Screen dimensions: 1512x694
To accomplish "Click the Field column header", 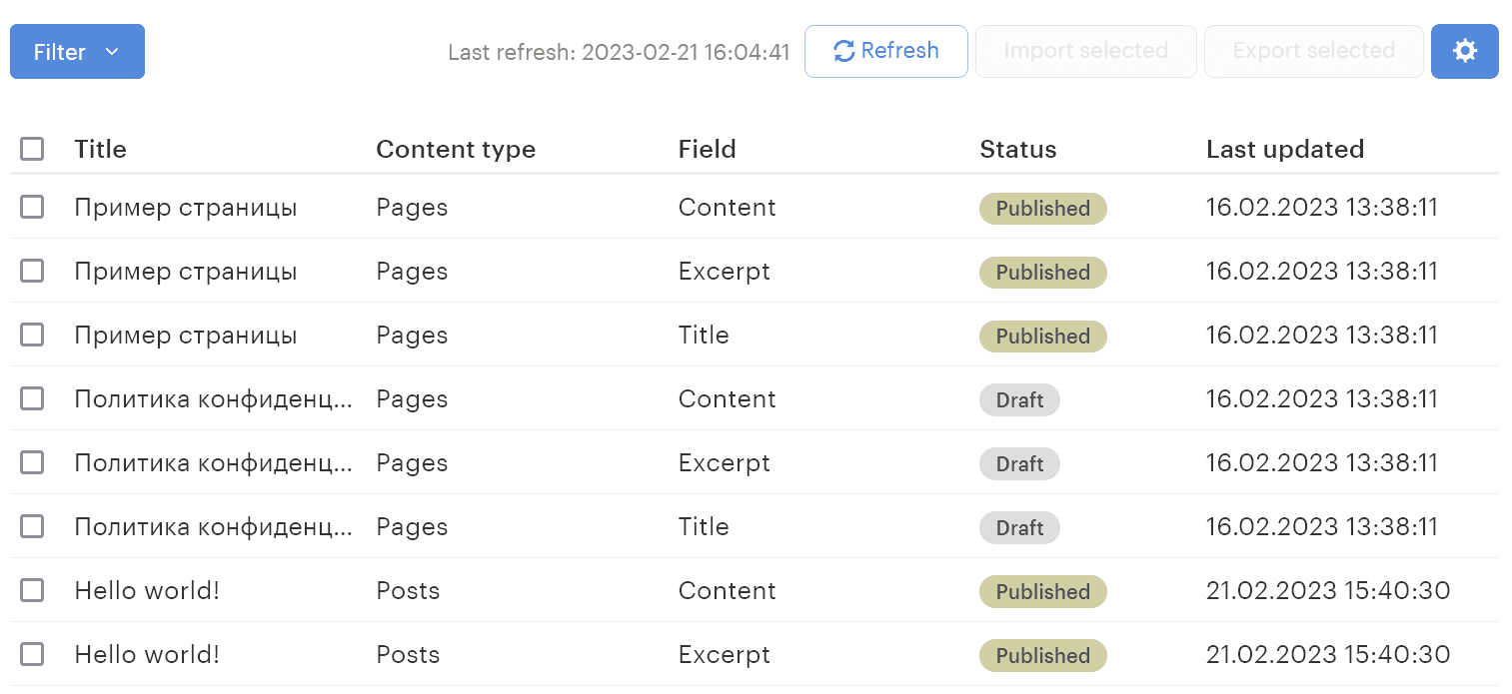I will 707,149.
